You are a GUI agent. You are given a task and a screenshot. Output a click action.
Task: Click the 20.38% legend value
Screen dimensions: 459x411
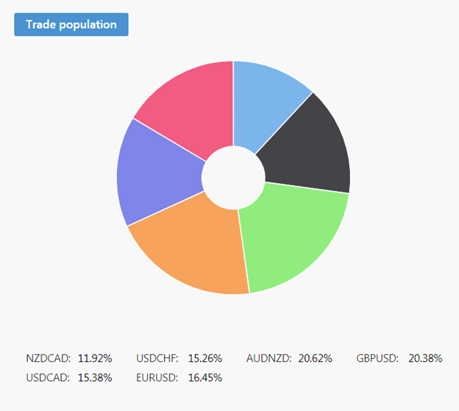click(x=426, y=359)
